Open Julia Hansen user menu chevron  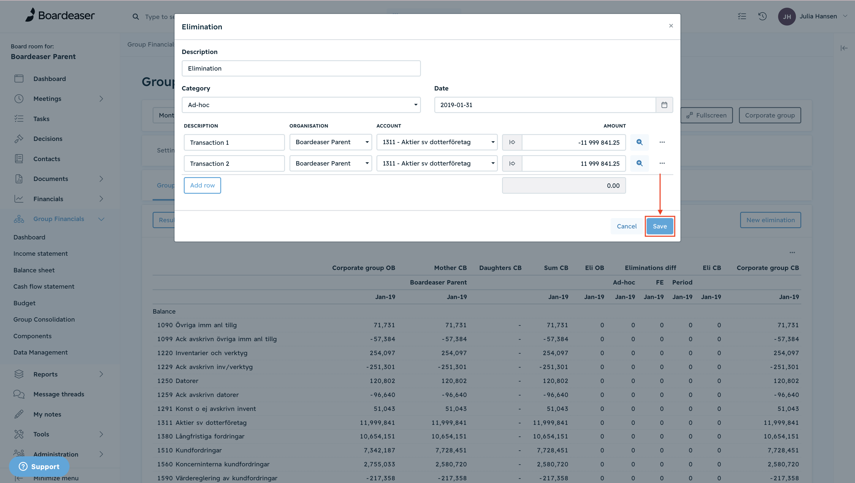coord(845,16)
